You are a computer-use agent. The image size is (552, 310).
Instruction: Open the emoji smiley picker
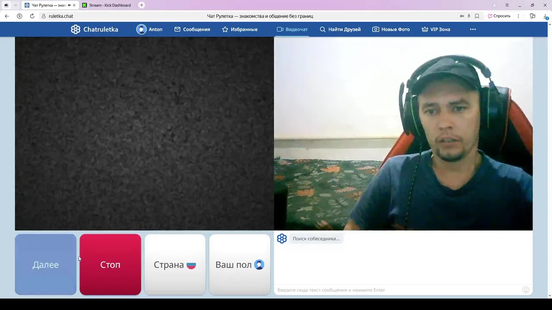click(x=526, y=290)
